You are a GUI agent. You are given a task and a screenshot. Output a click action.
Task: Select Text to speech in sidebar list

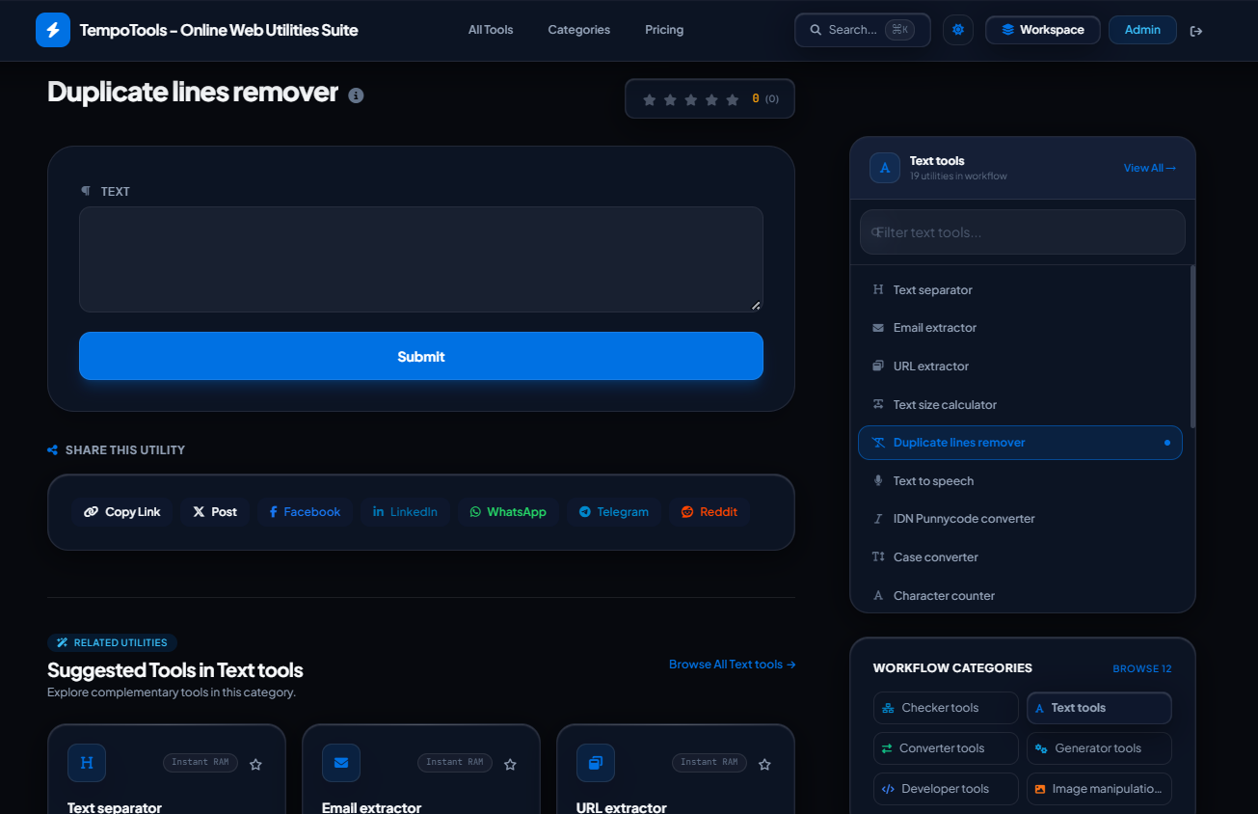click(x=1021, y=481)
